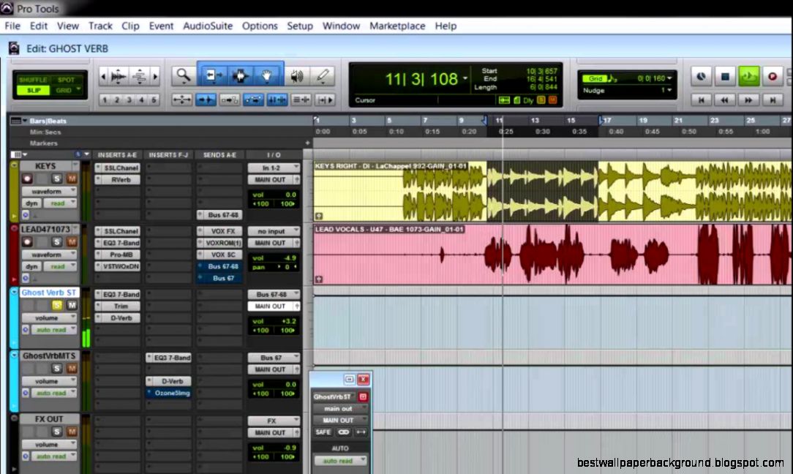Open KEYS input path In 1-2 dropdown

click(x=274, y=168)
